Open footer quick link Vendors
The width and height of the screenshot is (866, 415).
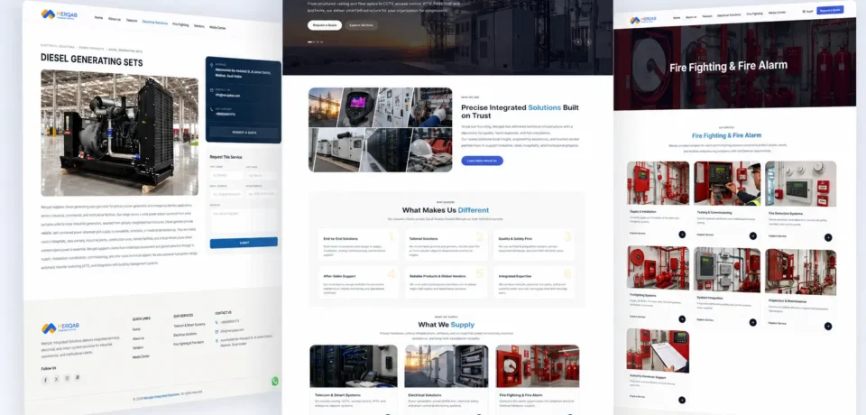(x=137, y=347)
